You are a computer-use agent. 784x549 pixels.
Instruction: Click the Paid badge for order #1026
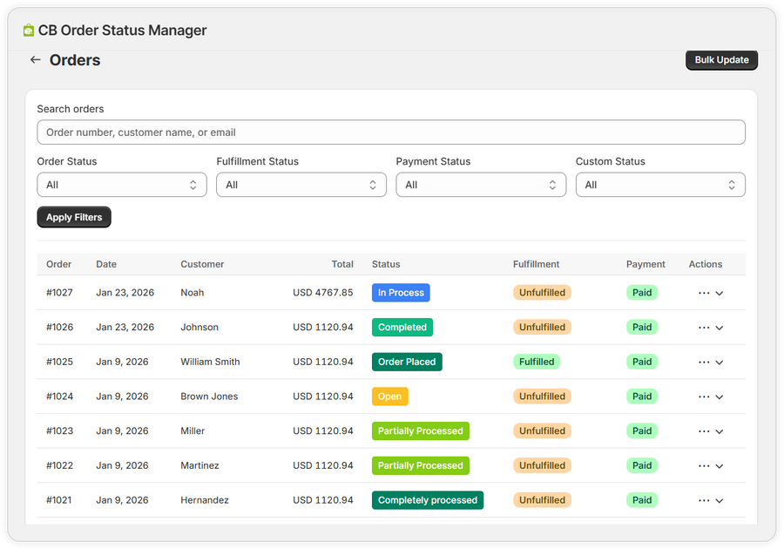(642, 327)
